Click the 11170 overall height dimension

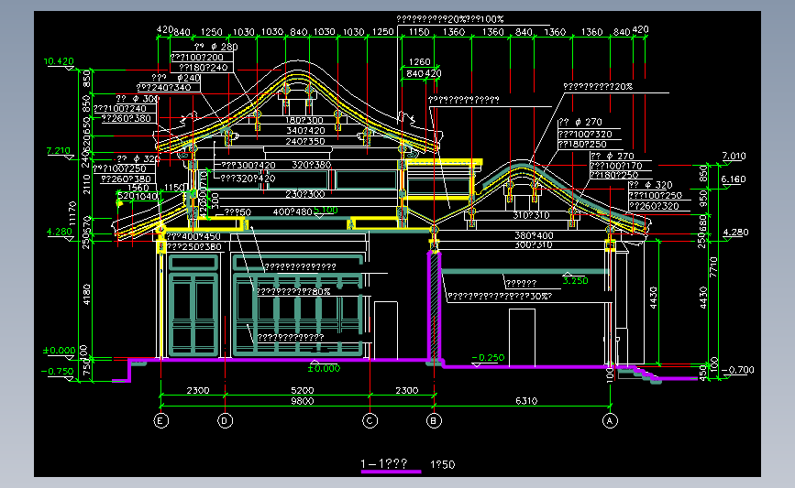(72, 213)
